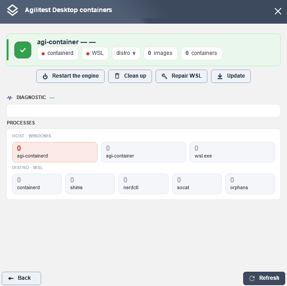This screenshot has height=286, width=287.
Task: Click the HOST · WINDOWS label
Action: click(x=31, y=136)
